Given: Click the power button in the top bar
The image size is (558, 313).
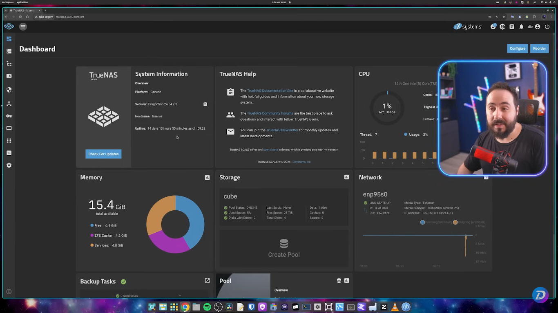Looking at the screenshot, I should [x=547, y=26].
